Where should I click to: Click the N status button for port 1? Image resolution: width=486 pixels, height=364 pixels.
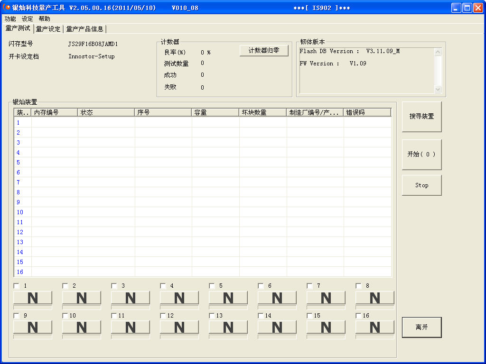pos(33,298)
